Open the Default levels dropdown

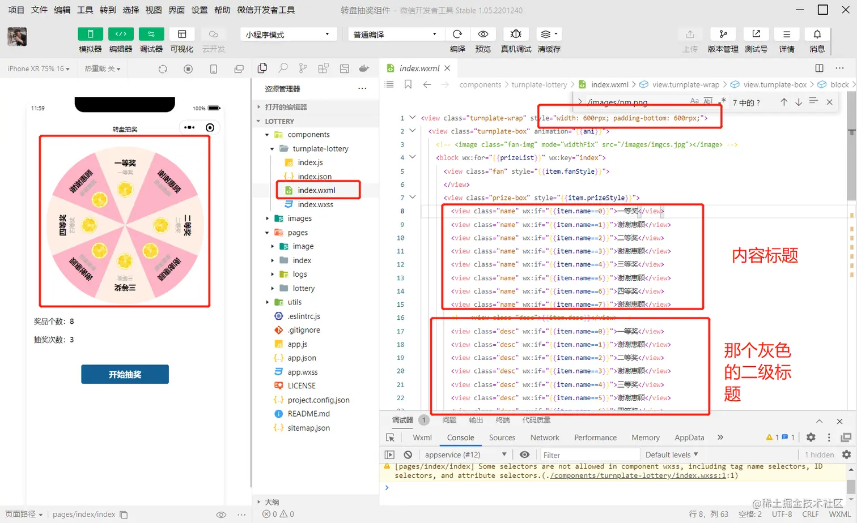[672, 455]
